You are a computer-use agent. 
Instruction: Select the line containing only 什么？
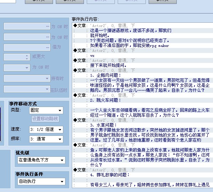[x=143, y=165]
